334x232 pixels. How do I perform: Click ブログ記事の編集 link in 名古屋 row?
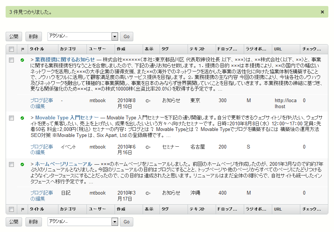[42, 149]
